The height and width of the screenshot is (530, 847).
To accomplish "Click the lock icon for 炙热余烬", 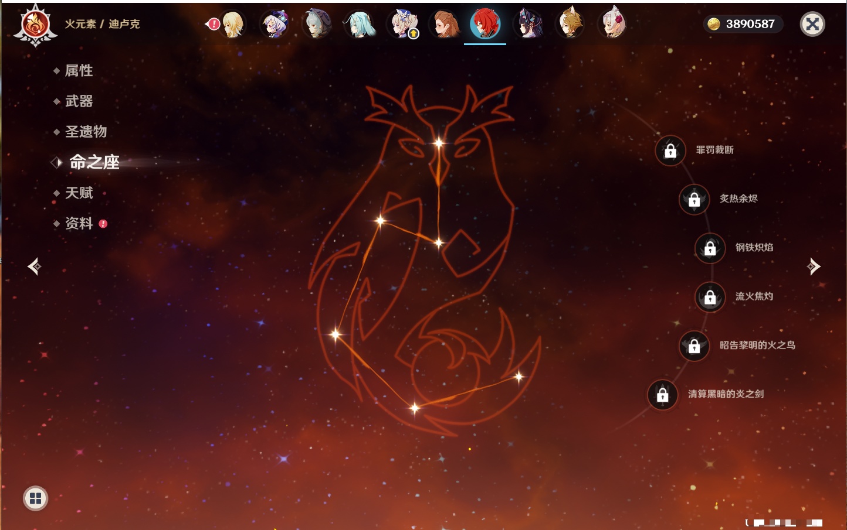I will tap(694, 199).
